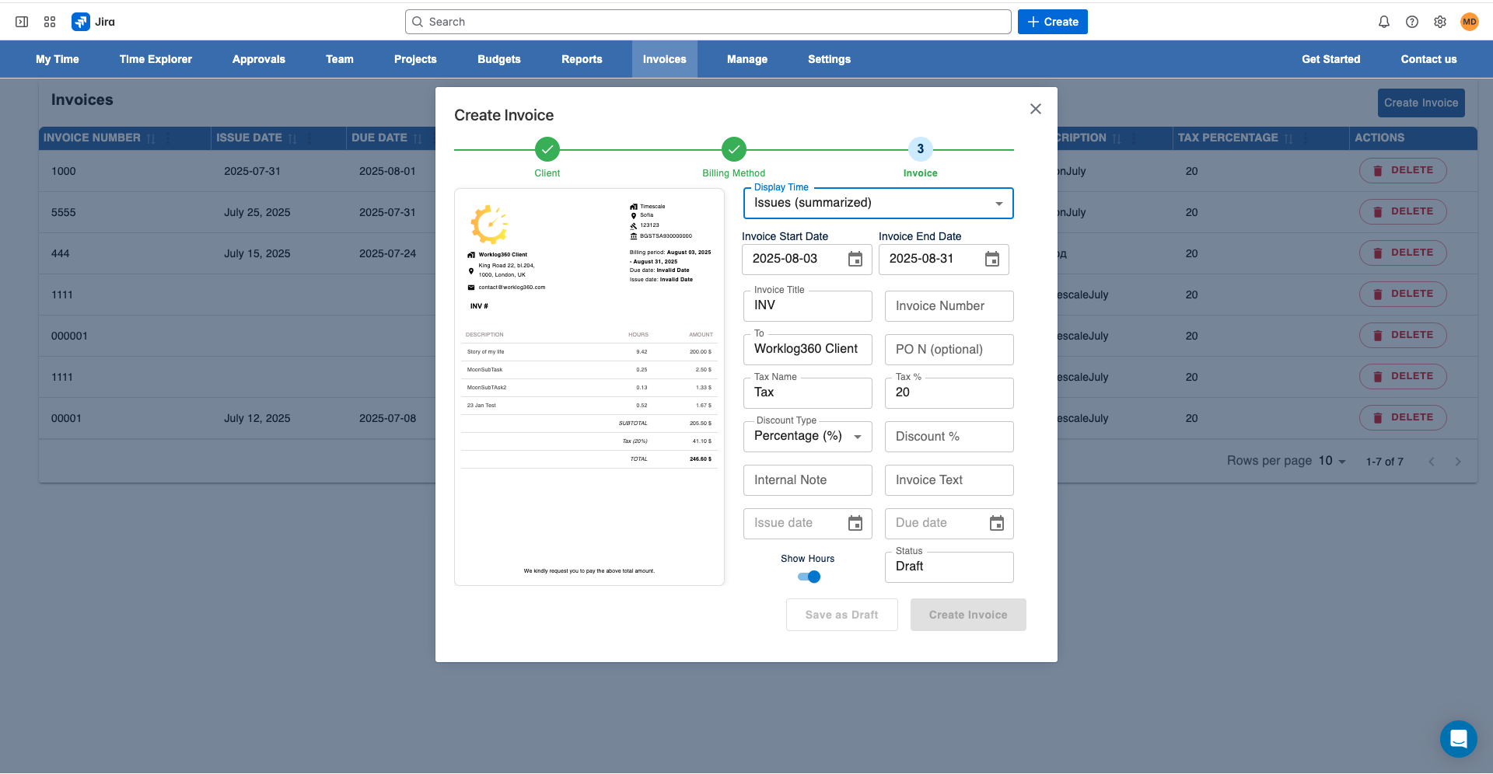Toggle the Show Hours switch
This screenshot has width=1493, height=774.
(809, 577)
